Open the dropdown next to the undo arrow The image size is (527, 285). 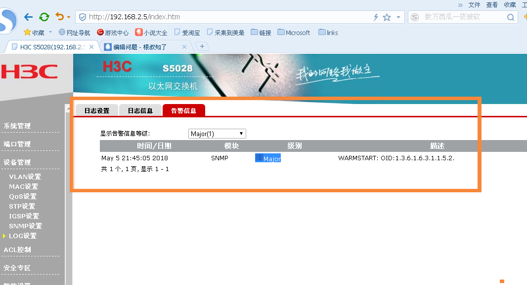(x=69, y=17)
